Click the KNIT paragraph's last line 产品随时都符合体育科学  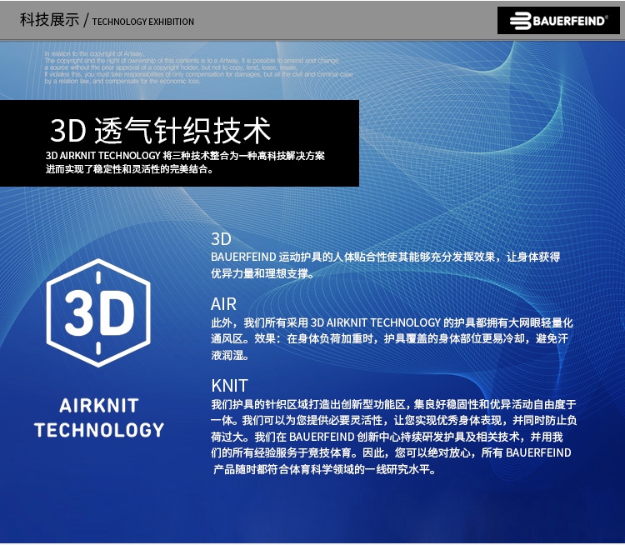click(324, 469)
